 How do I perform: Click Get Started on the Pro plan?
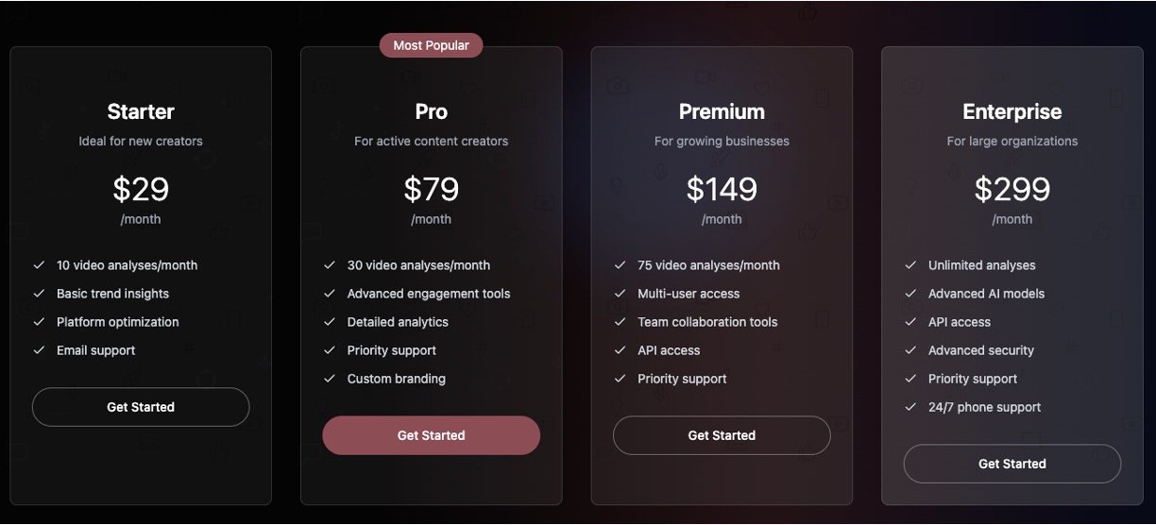[x=431, y=435]
